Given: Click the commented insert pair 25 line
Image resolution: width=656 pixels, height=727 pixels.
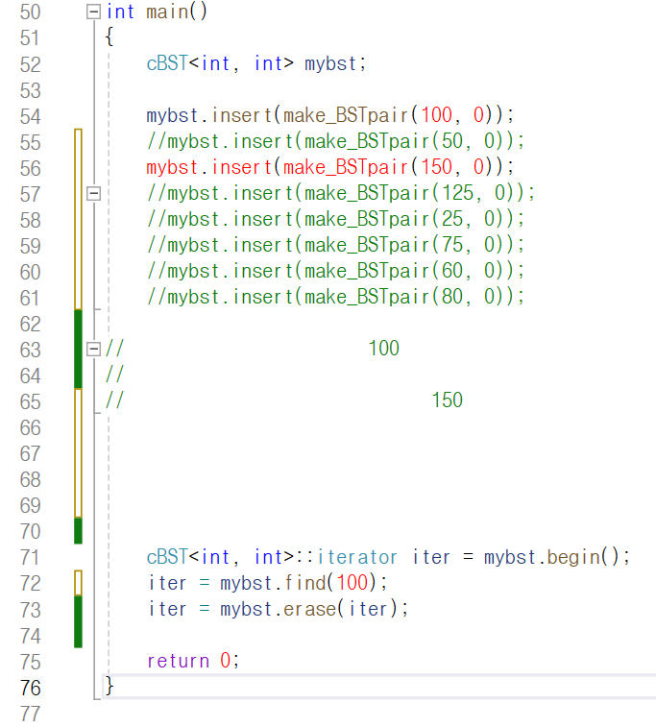Looking at the screenshot, I should tap(335, 219).
